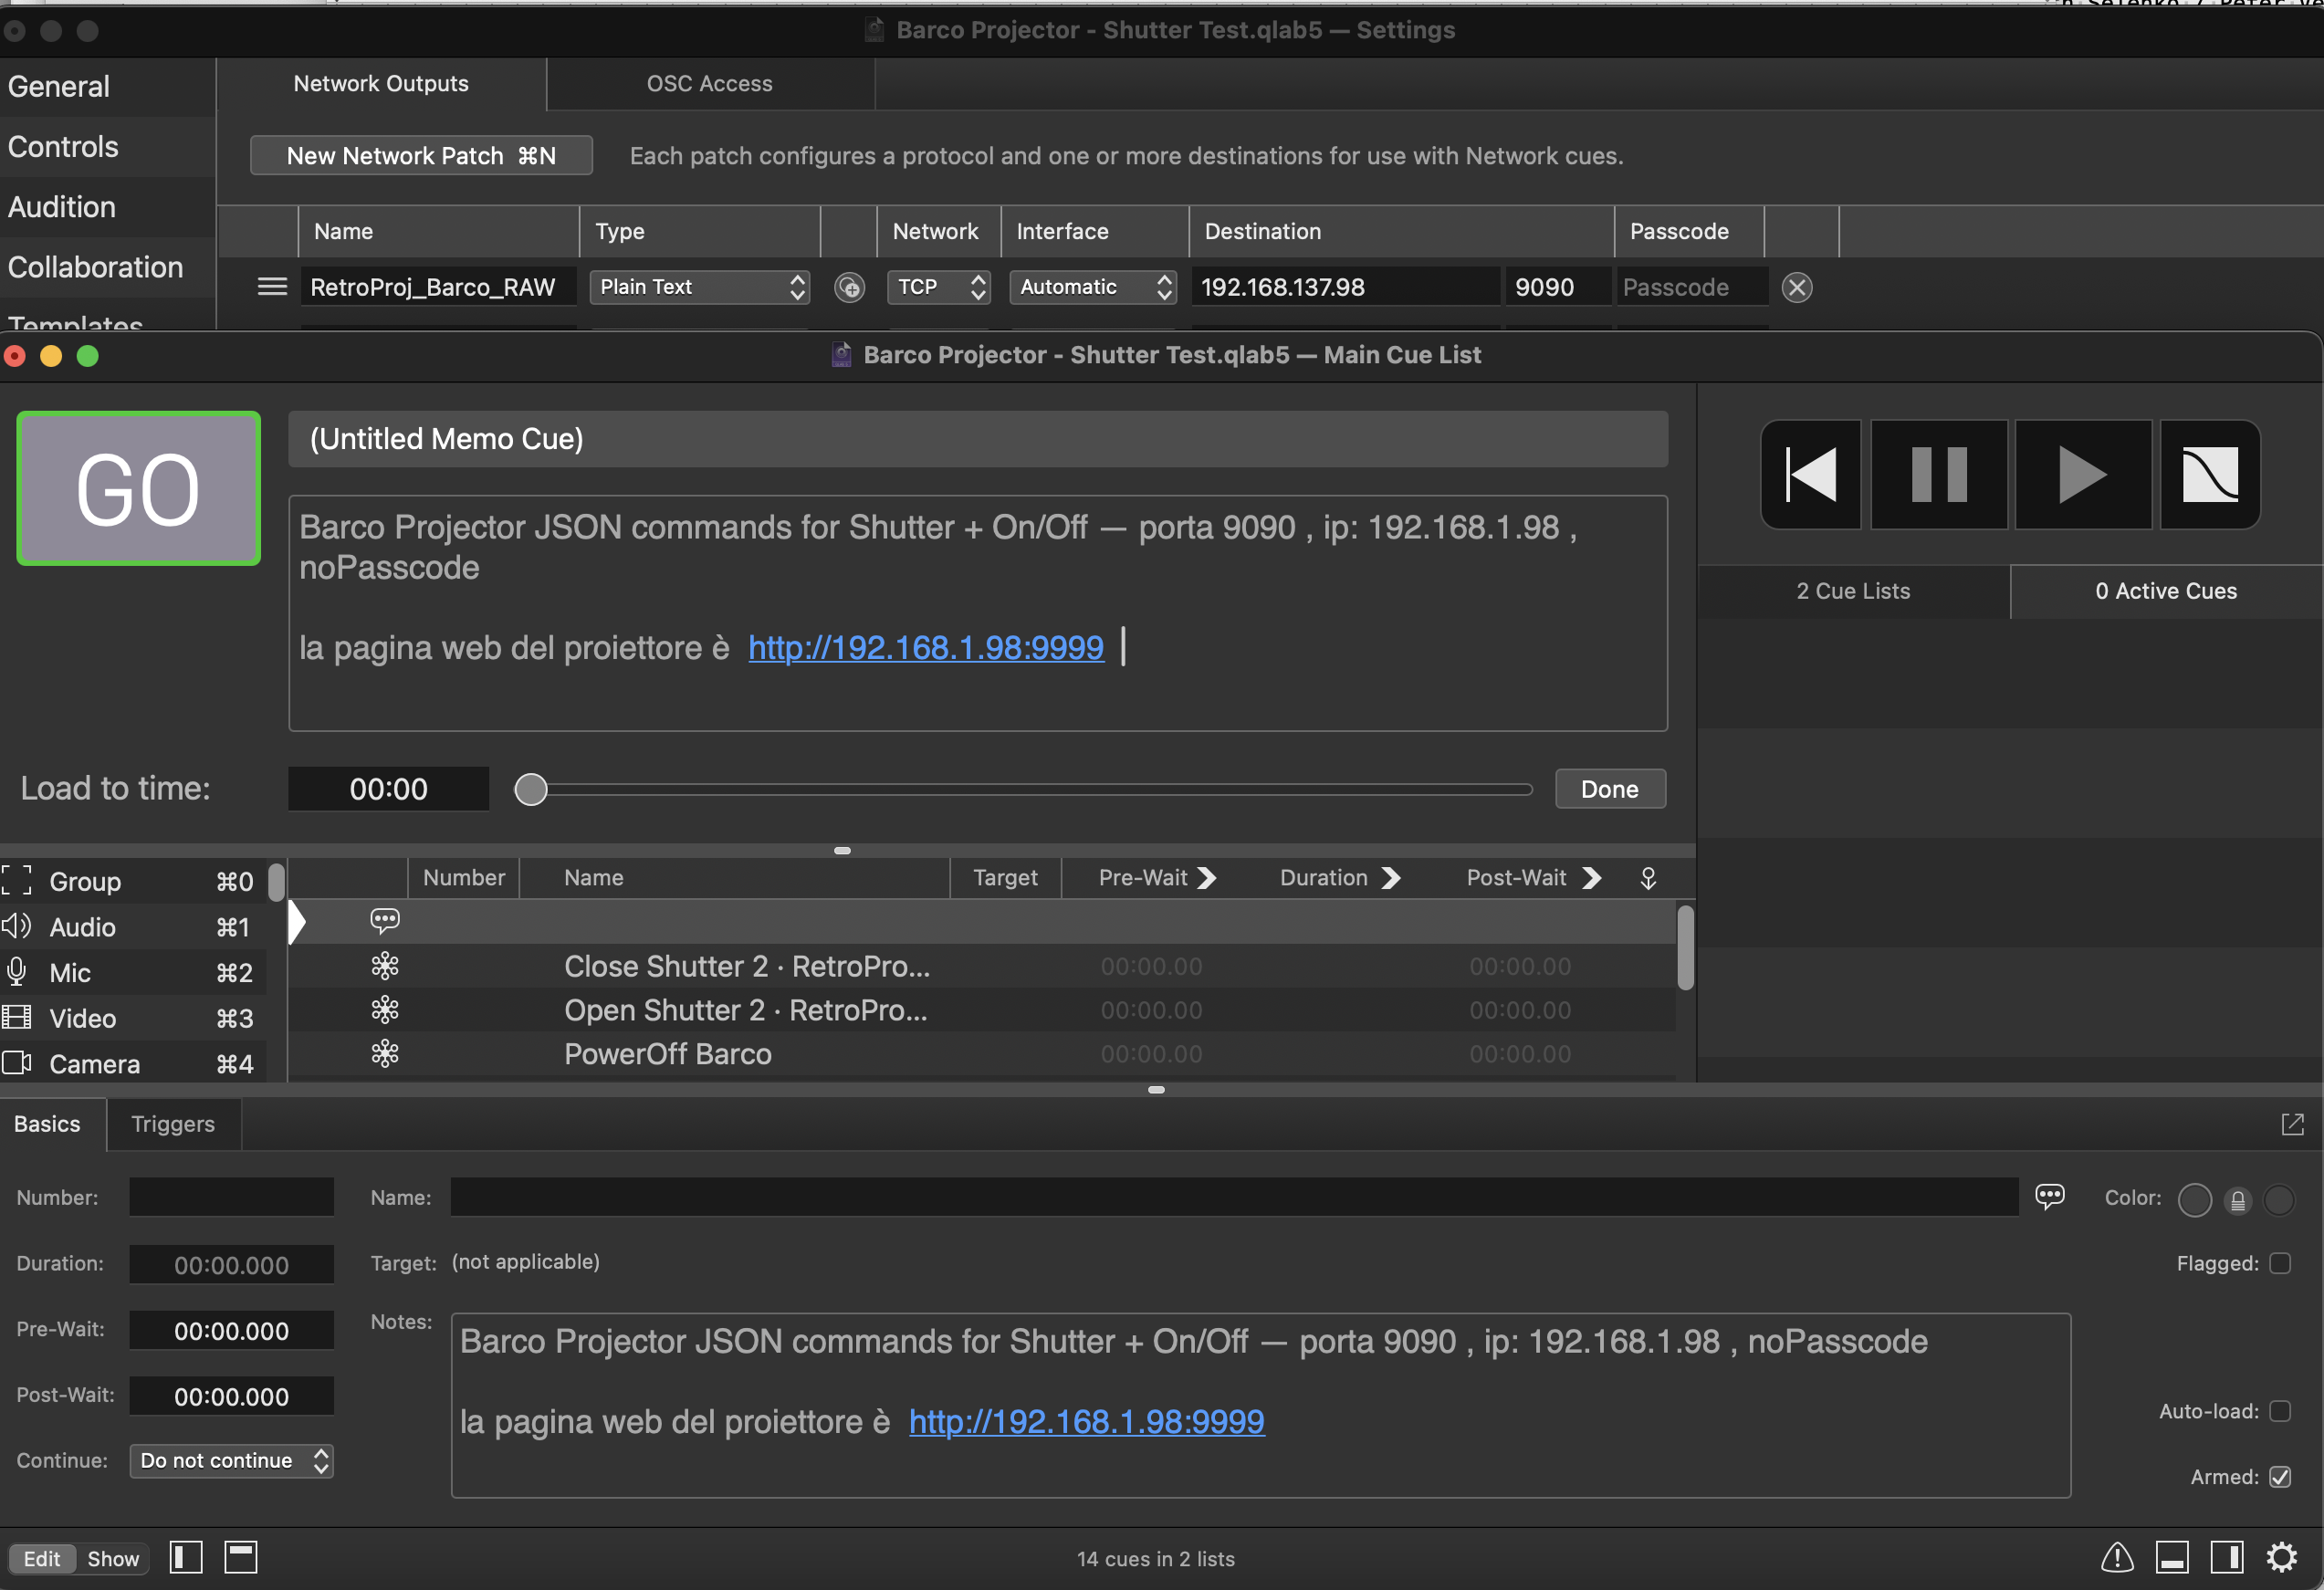Switch to Show mode
The width and height of the screenshot is (2324, 1590).
pos(113,1559)
